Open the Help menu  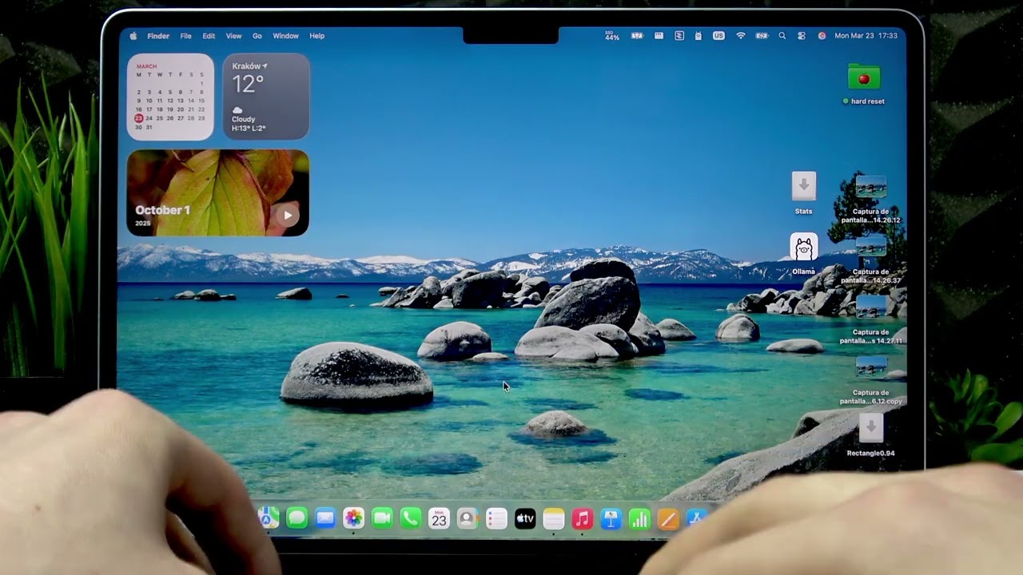tap(317, 36)
